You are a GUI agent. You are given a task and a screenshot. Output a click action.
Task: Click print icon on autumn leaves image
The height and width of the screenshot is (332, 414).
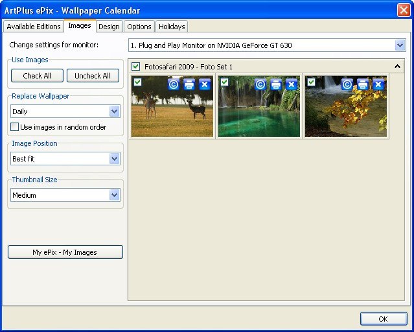pos(363,84)
